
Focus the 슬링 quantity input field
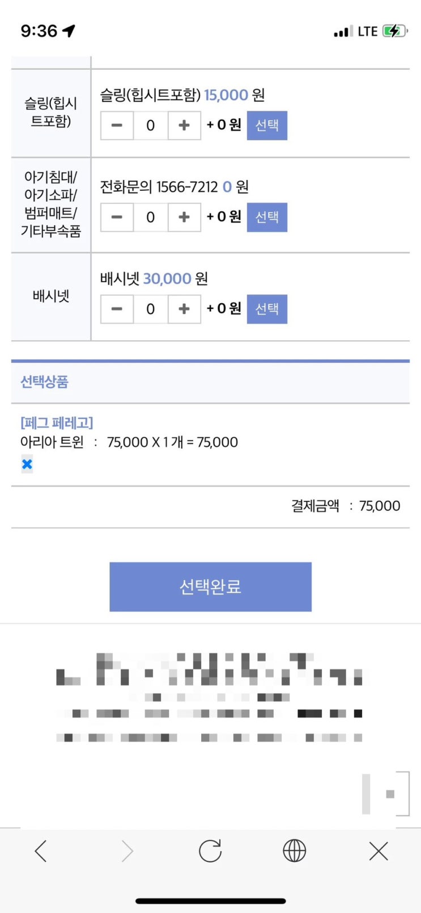point(150,125)
